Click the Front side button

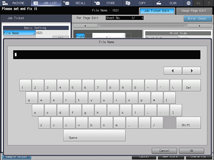click(80, 36)
